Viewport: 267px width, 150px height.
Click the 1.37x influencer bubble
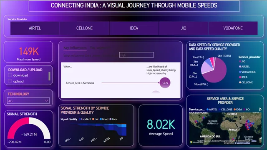165,83
